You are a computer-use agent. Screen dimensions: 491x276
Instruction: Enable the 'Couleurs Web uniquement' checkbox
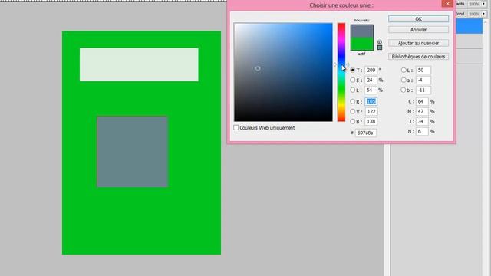[x=236, y=128]
